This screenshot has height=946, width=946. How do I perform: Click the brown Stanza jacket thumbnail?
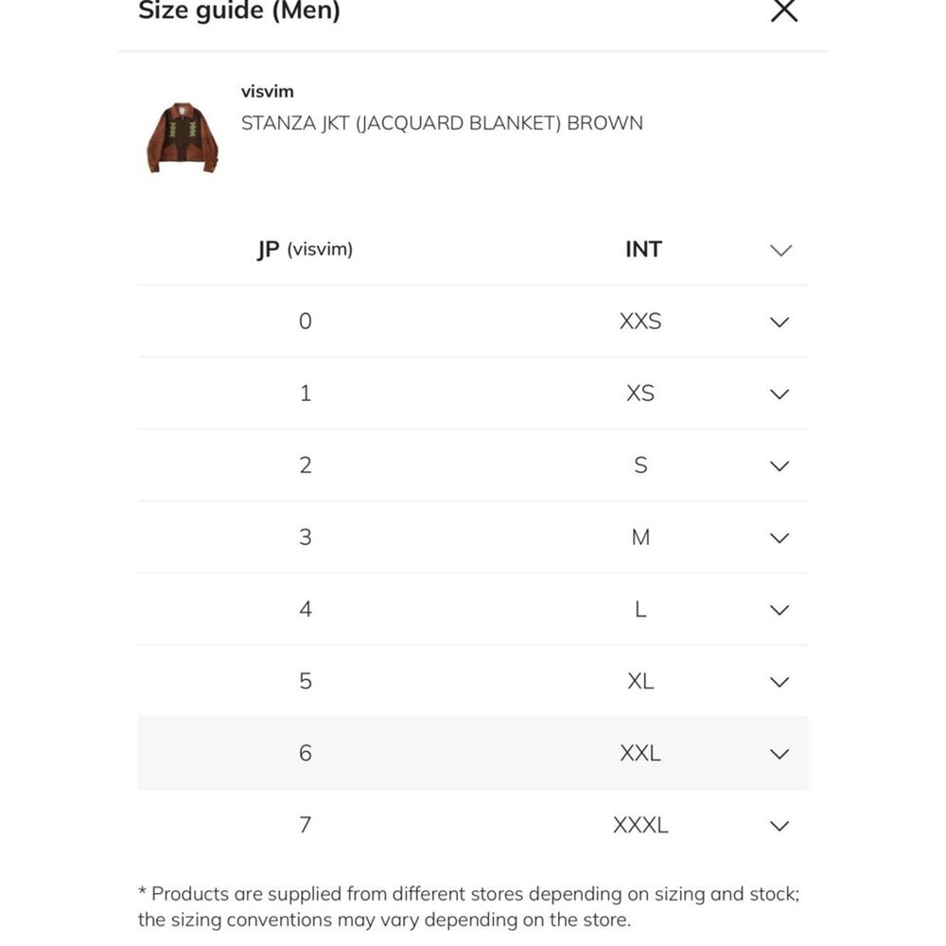[x=183, y=138]
